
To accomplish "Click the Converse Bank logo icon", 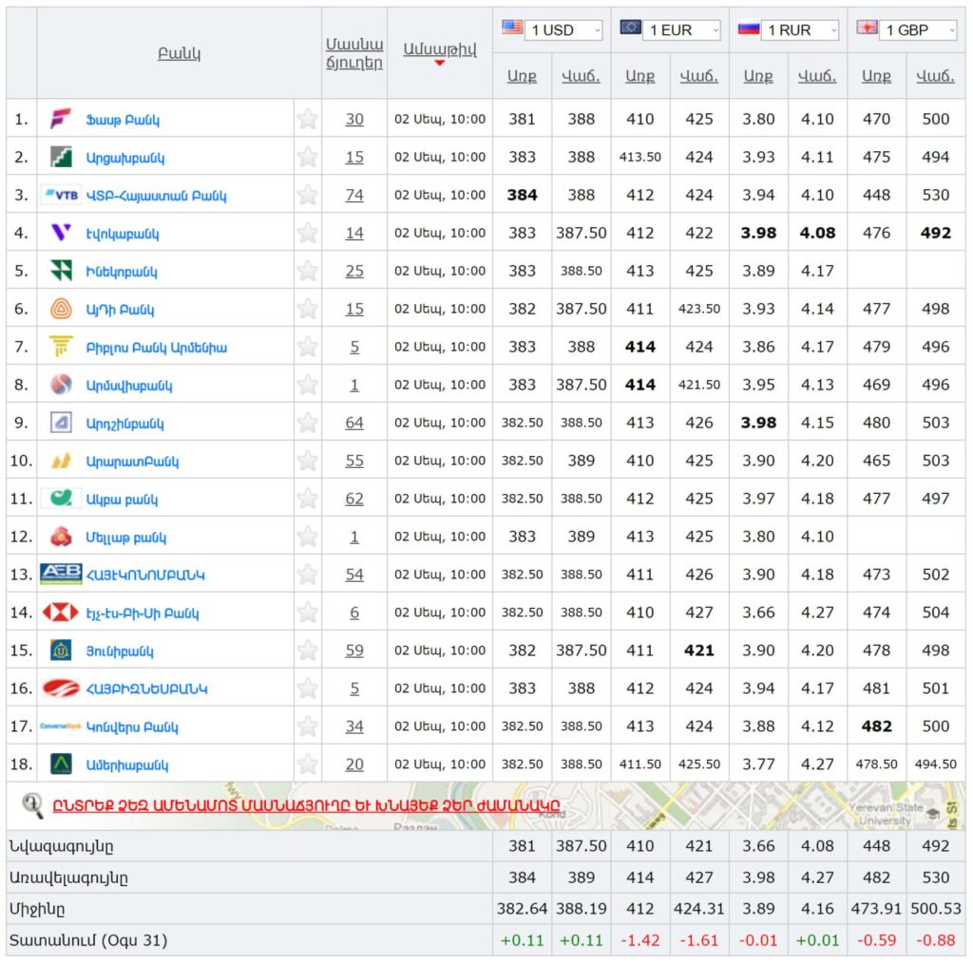I will click(61, 727).
